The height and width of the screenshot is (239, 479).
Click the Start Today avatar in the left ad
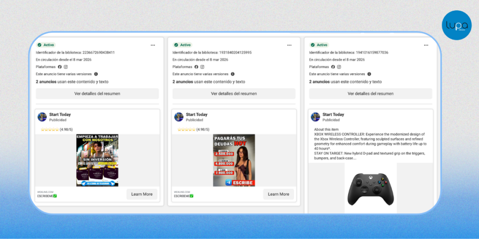tap(42, 117)
